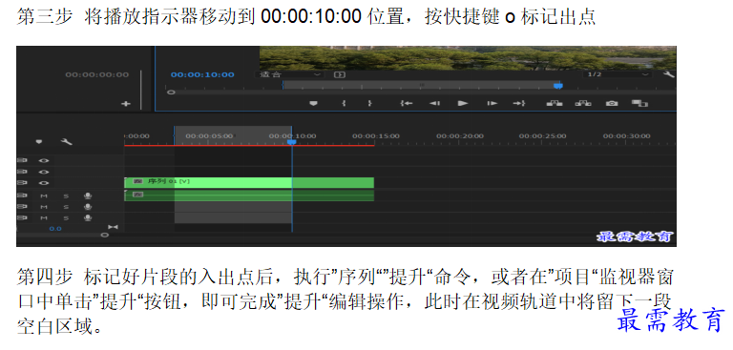Image resolution: width=733 pixels, height=350 pixels.
Task: Solo the second audio track
Action: click(x=66, y=207)
